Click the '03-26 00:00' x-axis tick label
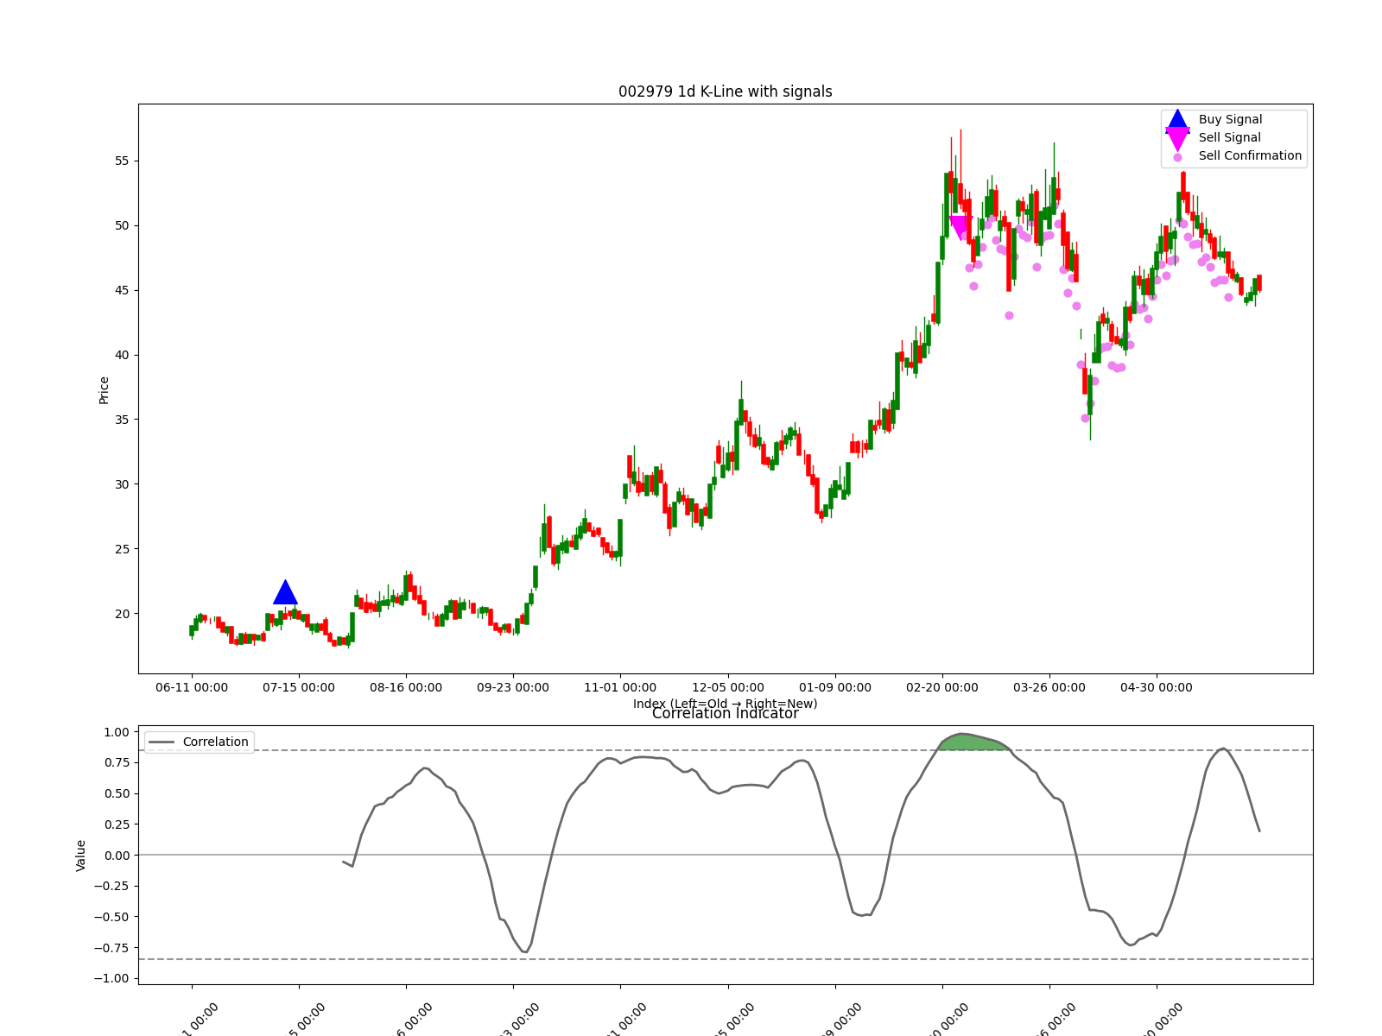This screenshot has width=1382, height=1036. tap(1049, 687)
